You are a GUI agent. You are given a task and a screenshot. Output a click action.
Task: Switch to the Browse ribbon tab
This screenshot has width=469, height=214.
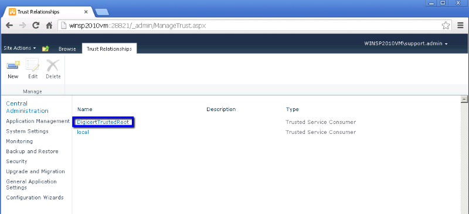[67, 49]
